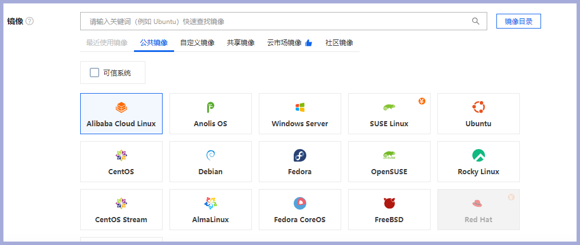
Task: Click the Debian swirl icon
Action: (x=211, y=156)
